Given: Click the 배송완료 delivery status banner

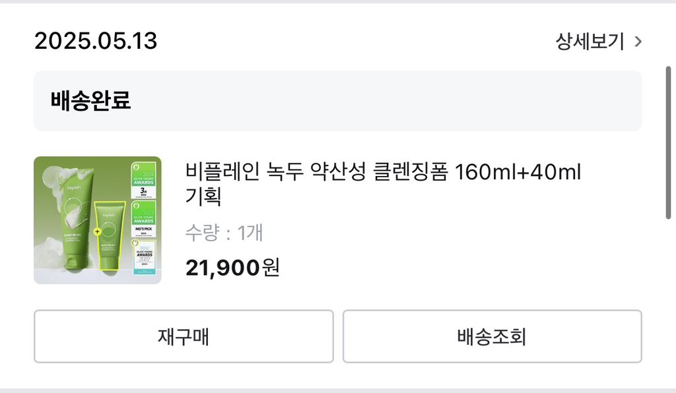Looking at the screenshot, I should coord(337,101).
